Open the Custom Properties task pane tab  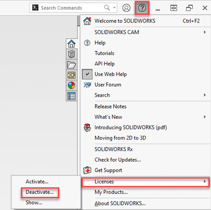(71, 96)
